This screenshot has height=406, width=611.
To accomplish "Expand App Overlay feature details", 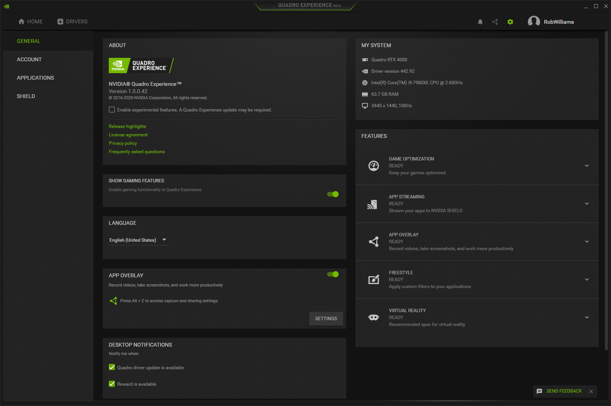I will (587, 242).
